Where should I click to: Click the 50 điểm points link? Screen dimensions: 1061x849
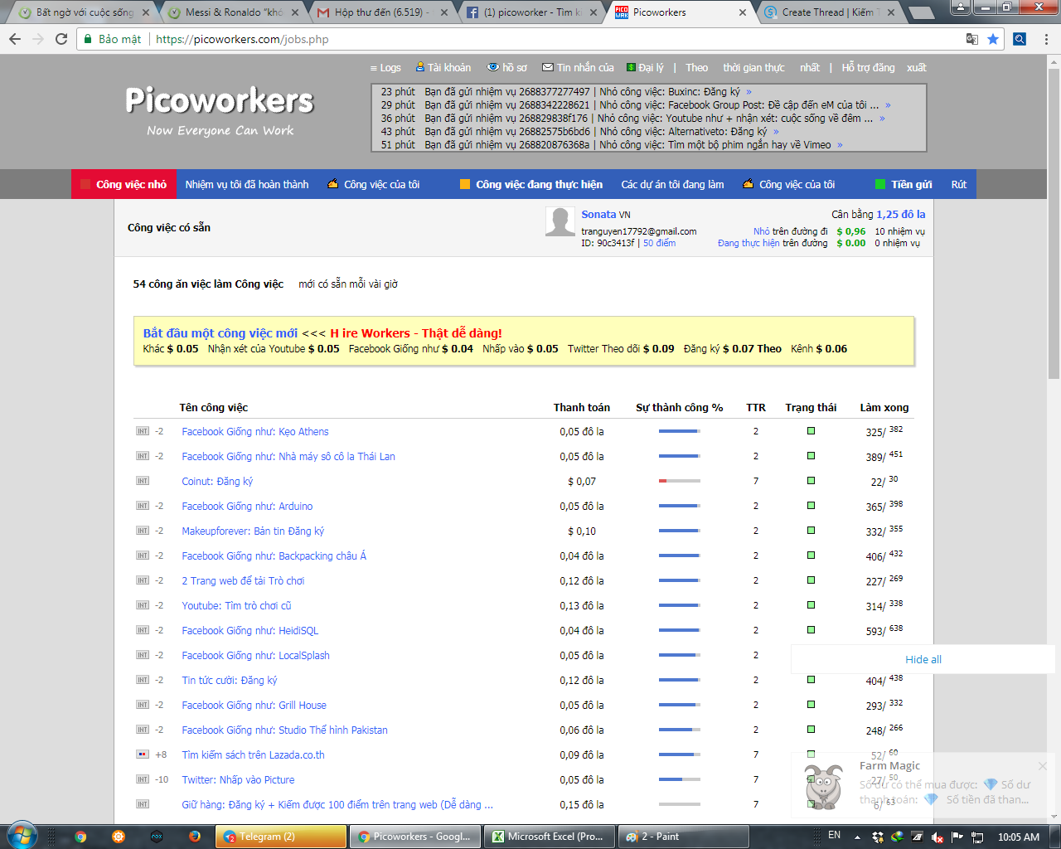click(660, 243)
